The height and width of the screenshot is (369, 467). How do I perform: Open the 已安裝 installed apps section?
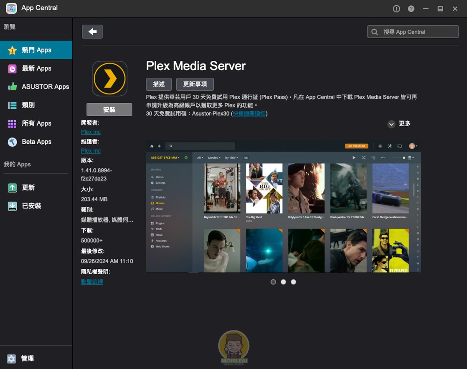tap(36, 206)
